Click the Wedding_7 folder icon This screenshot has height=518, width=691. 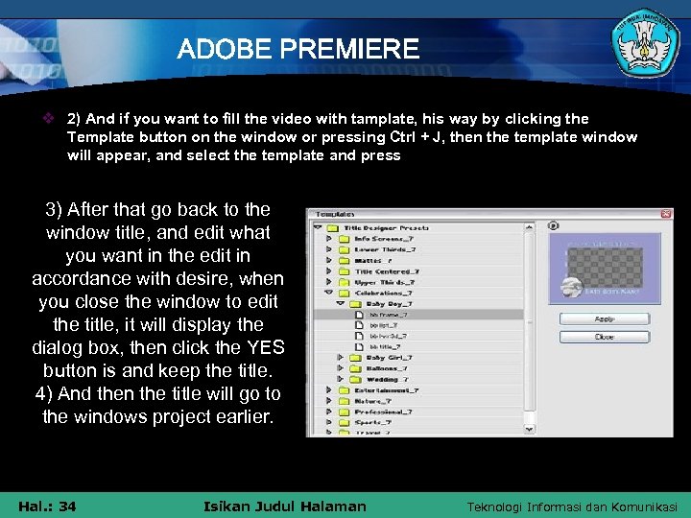click(x=355, y=379)
